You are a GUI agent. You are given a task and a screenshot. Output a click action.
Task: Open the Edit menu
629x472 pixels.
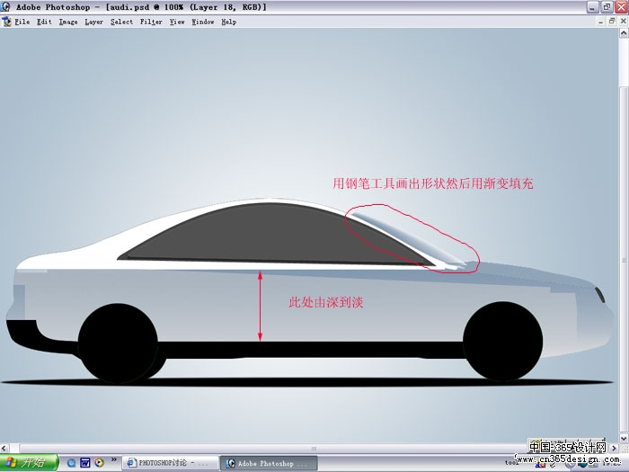[44, 22]
